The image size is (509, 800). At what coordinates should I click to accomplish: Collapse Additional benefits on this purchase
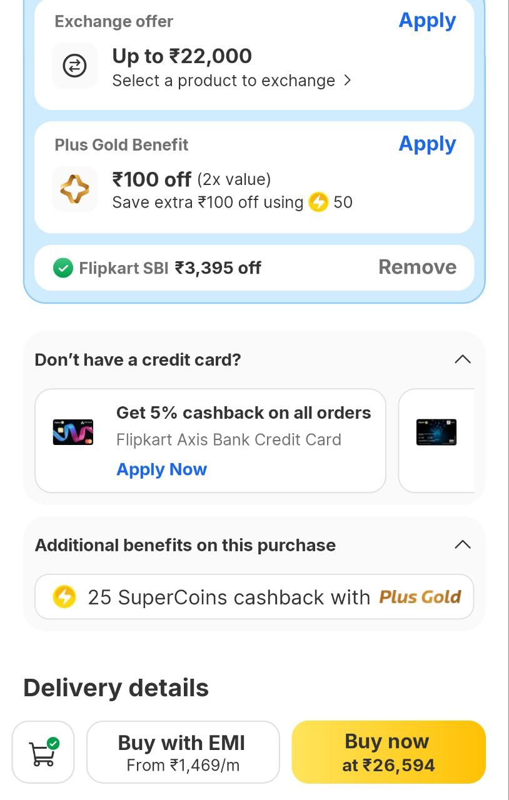pyautogui.click(x=462, y=544)
